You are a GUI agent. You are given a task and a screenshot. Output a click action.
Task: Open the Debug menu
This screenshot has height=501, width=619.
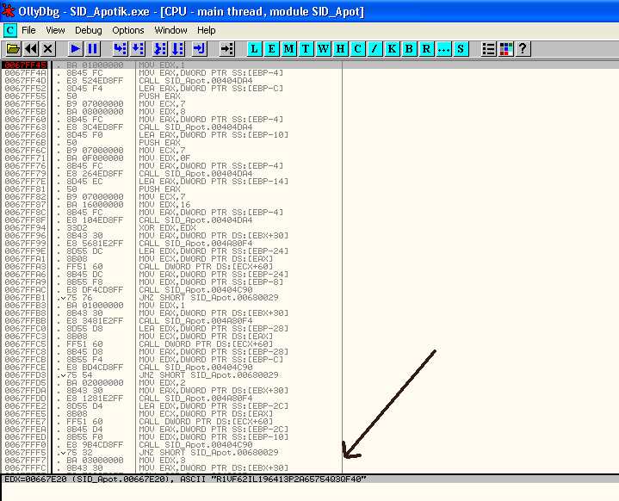[x=89, y=30]
